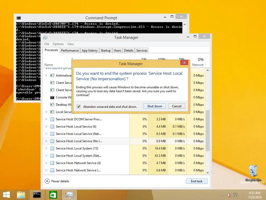Cancel the end process dialog
266x200 pixels.
pos(176,106)
